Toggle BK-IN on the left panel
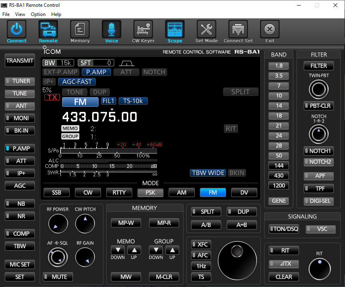345x287 pixels. point(20,131)
